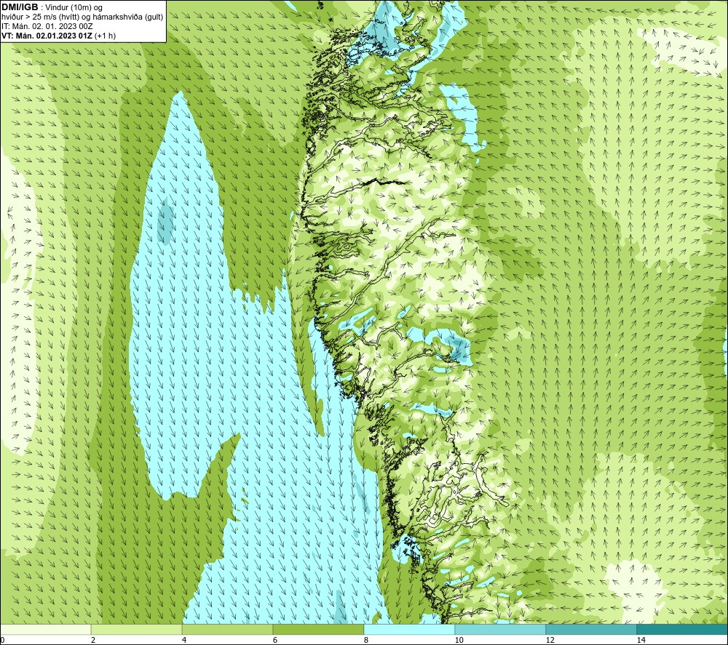Click the 2-4 m/s light green swatch
The image size is (728, 645).
(x=137, y=629)
